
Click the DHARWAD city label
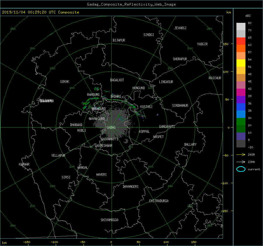76,125
